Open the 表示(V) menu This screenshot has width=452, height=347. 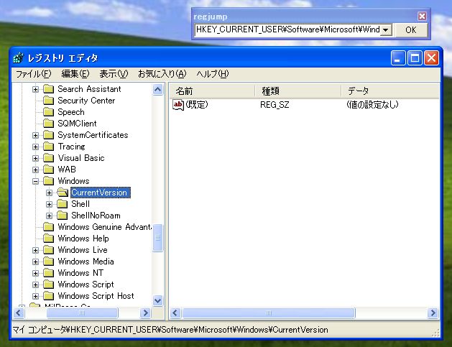pyautogui.click(x=114, y=74)
